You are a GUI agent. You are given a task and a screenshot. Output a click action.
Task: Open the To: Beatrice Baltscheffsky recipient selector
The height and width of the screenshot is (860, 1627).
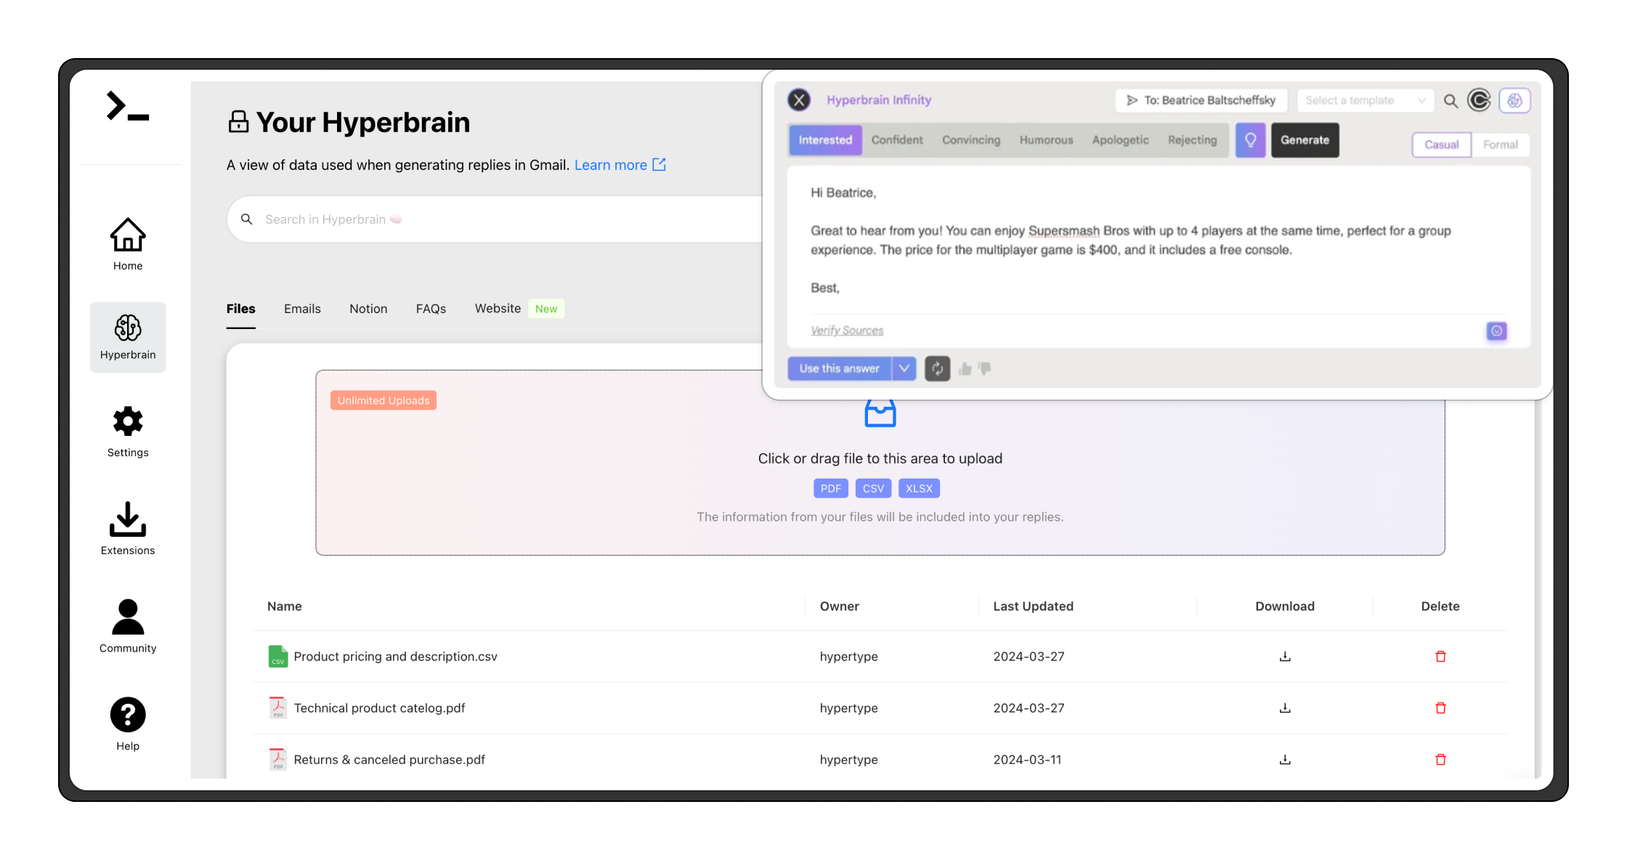(1201, 100)
